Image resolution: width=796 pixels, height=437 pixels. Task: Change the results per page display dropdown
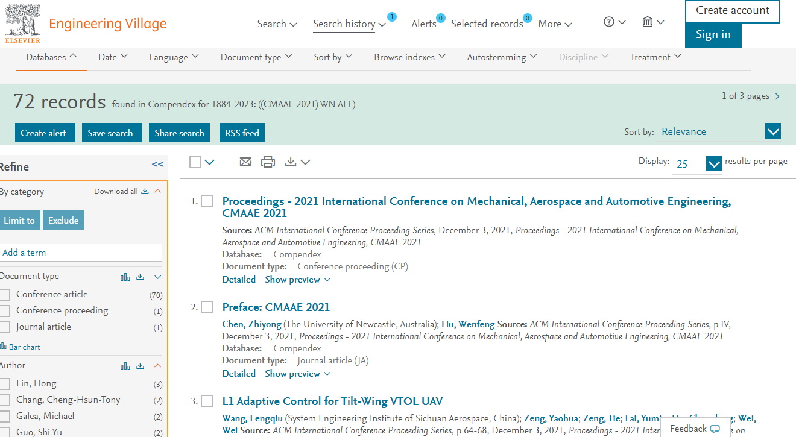[x=713, y=163]
